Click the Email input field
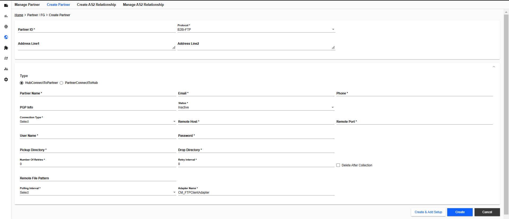Viewport: 509px width, 219px height. (256, 93)
